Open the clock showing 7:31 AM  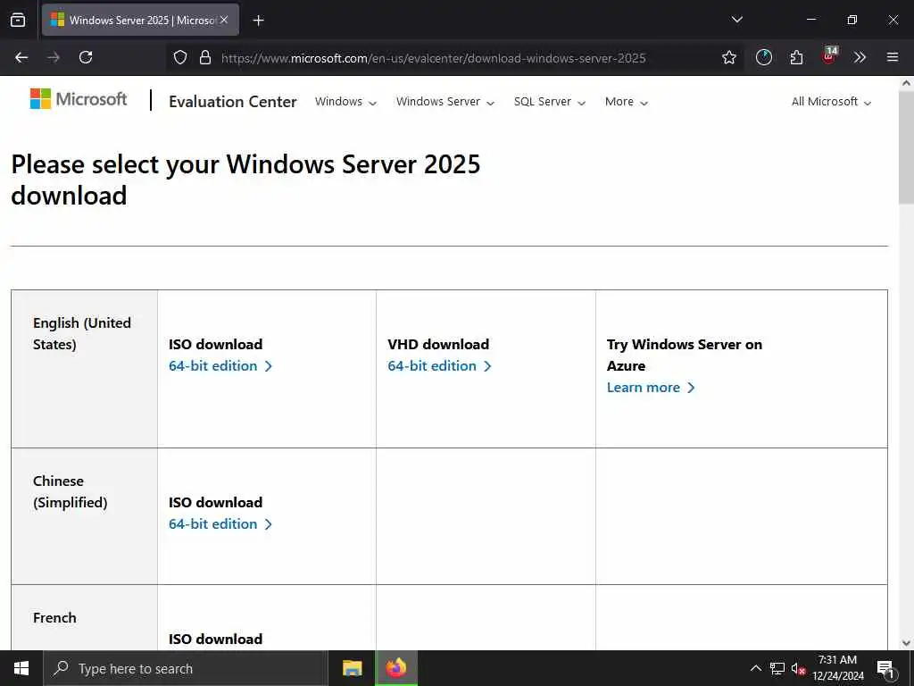(838, 668)
